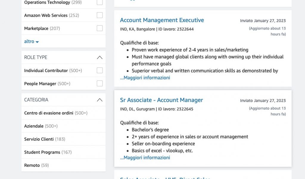Show Maggiori informazioni for Sr Associate job
305x179 pixels.
click(145, 158)
